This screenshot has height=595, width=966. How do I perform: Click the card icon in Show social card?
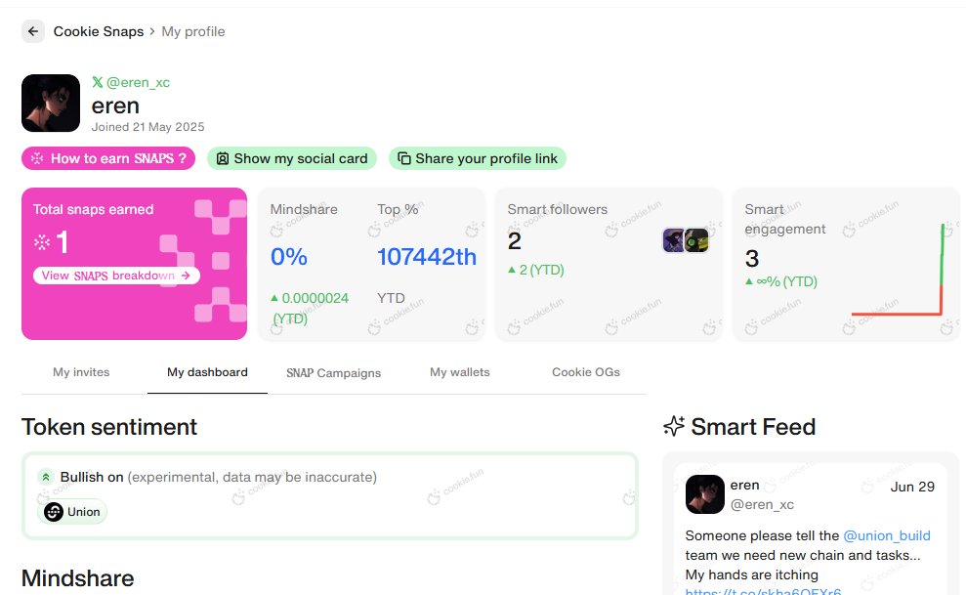223,158
